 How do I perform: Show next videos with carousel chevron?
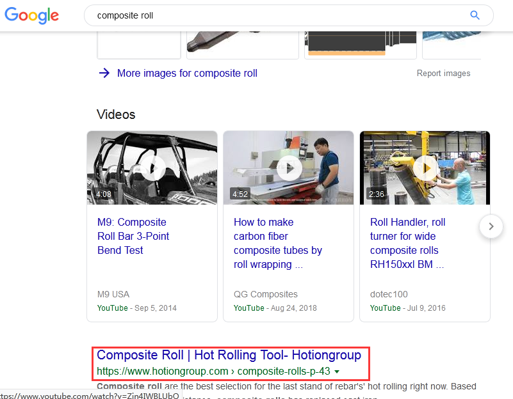(x=491, y=226)
